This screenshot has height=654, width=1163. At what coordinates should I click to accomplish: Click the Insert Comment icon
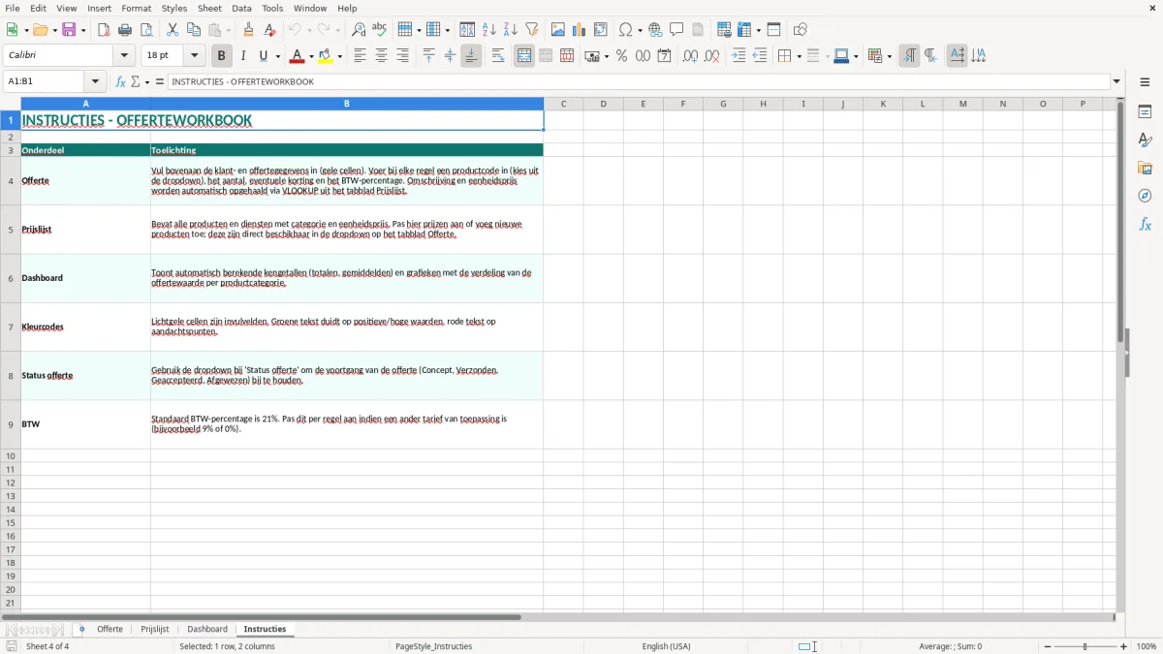[677, 30]
